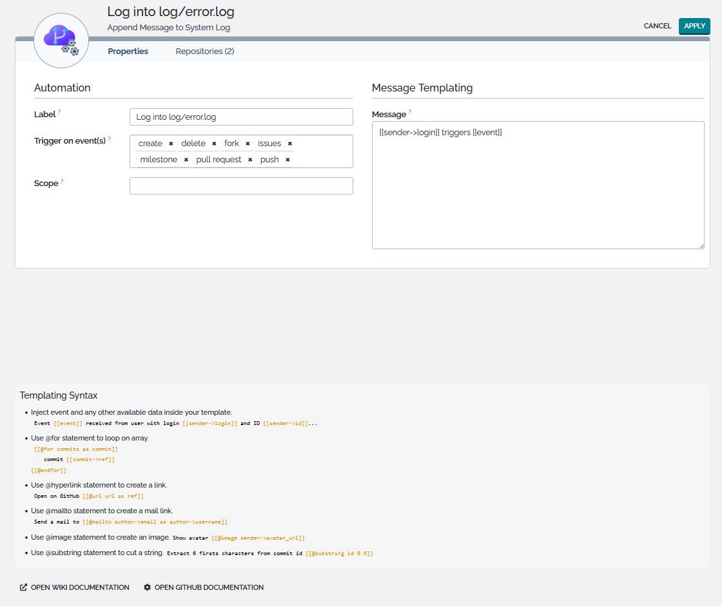Click the Scope help question mark
The height and width of the screenshot is (606, 722).
pyautogui.click(x=62, y=182)
